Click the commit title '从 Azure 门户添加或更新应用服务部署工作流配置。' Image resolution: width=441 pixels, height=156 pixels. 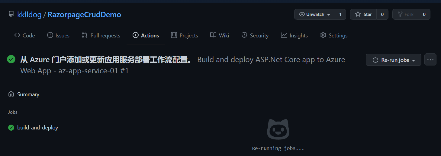click(106, 60)
